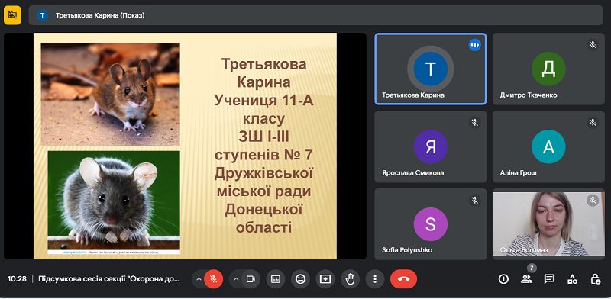Expand the audio settings arrow beside microphone

pos(199,278)
